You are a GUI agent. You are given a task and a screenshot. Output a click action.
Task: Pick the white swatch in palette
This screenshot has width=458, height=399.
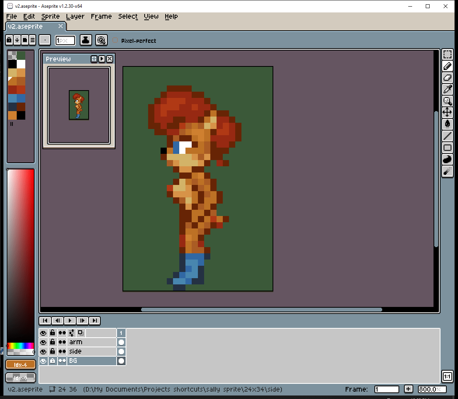pos(21,64)
